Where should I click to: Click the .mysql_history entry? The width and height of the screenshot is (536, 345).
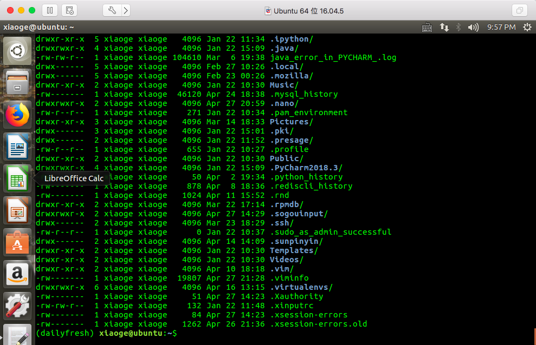click(x=304, y=95)
